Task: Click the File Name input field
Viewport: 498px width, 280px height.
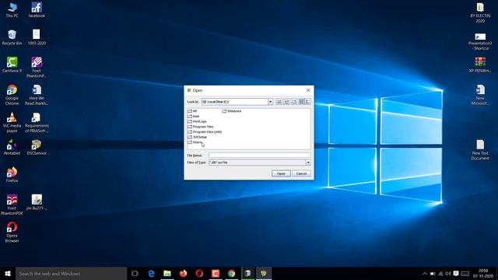Action: pos(259,156)
